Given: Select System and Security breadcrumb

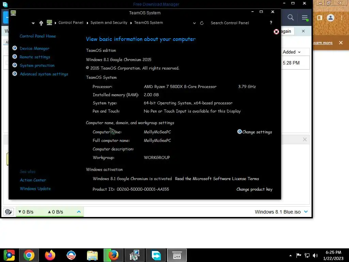Looking at the screenshot, I should pyautogui.click(x=109, y=23).
